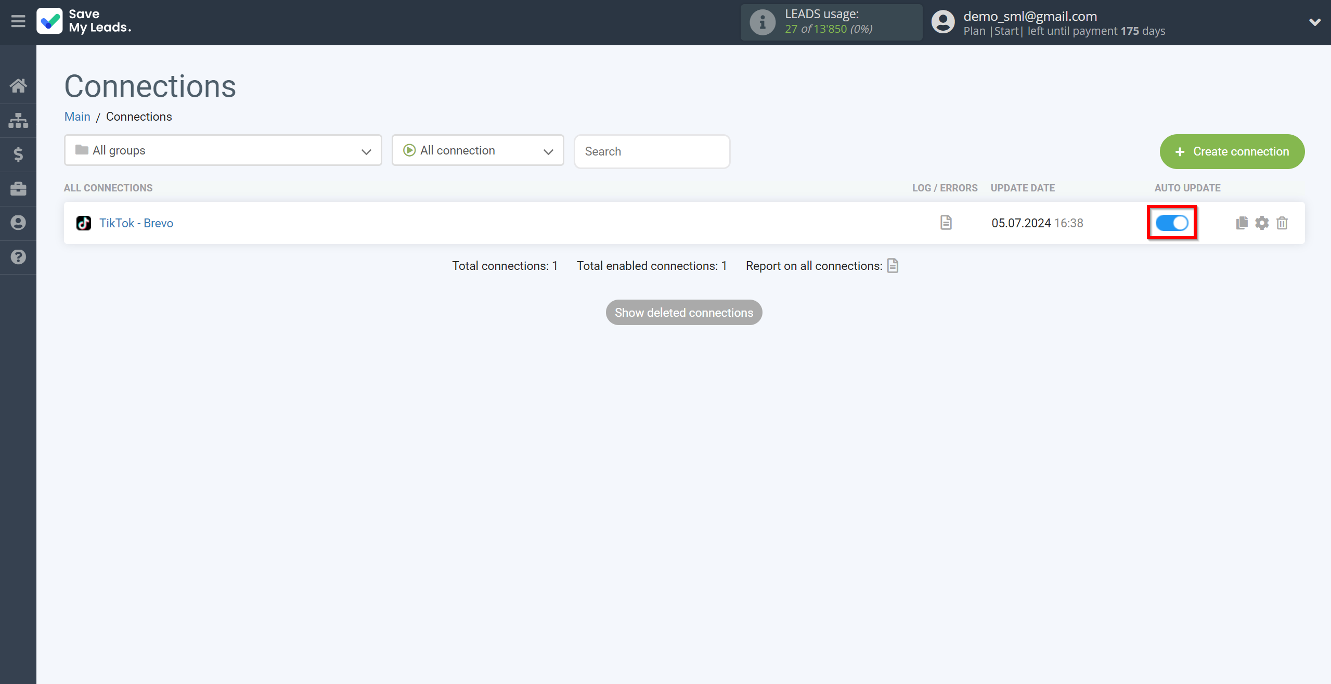This screenshot has height=684, width=1331.
Task: Click the Show deleted connections button
Action: (x=683, y=312)
